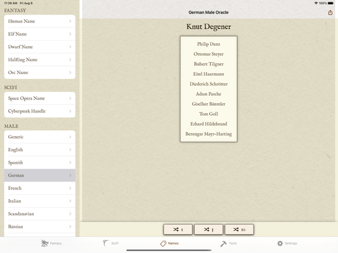Open Orc Name generator
338x253 pixels.
coord(40,73)
